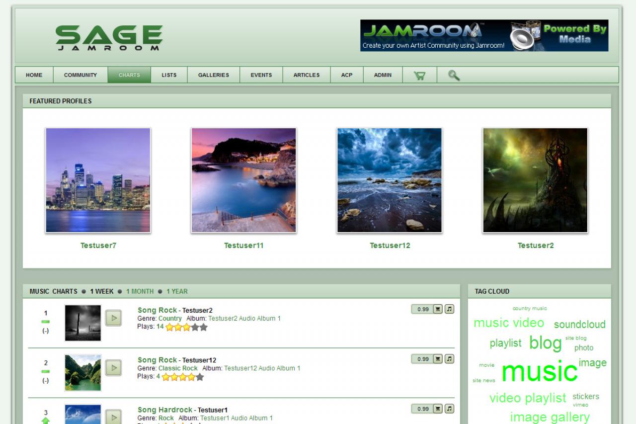This screenshot has width=636, height=424.
Task: Add Testuser2's Song Rock to cart via cart icon
Action: pos(438,309)
